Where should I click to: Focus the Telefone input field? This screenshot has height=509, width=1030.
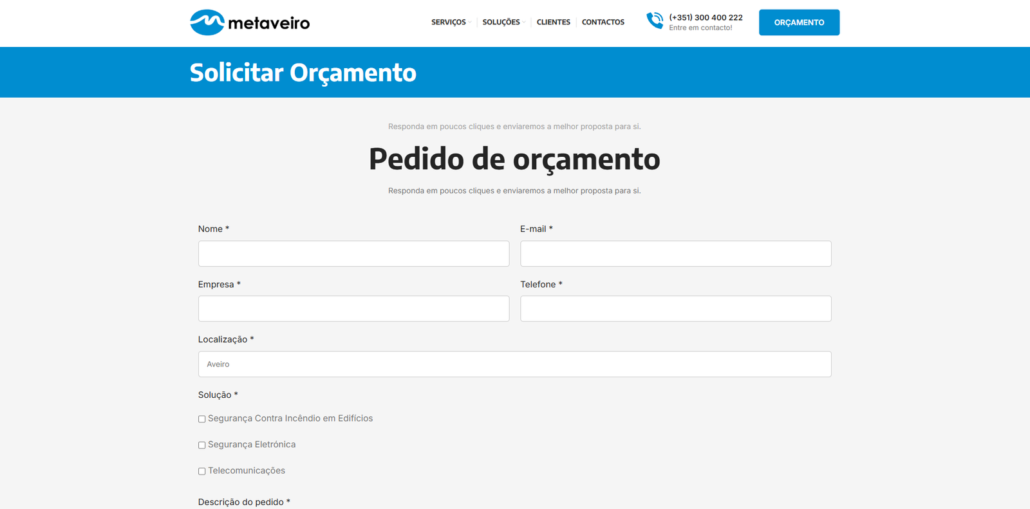click(675, 309)
